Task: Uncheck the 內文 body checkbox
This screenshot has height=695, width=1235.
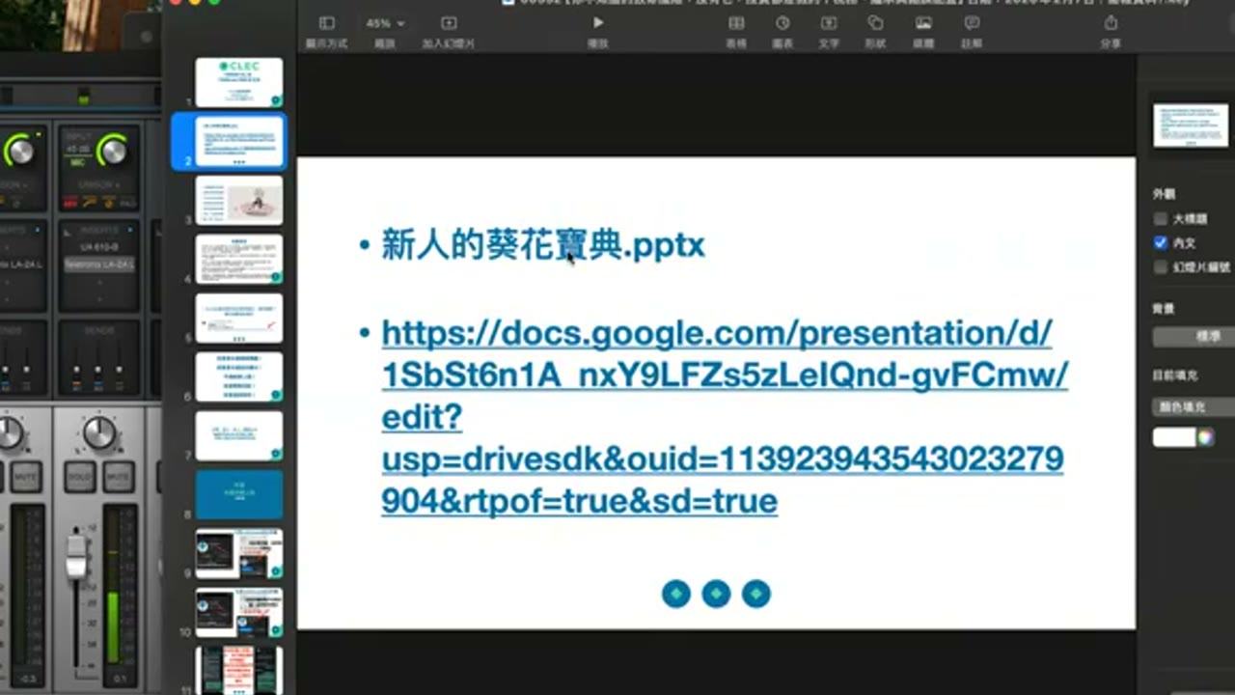Action: 1161,243
